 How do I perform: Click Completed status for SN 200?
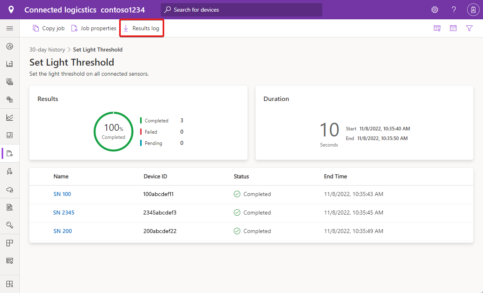pyautogui.click(x=252, y=231)
